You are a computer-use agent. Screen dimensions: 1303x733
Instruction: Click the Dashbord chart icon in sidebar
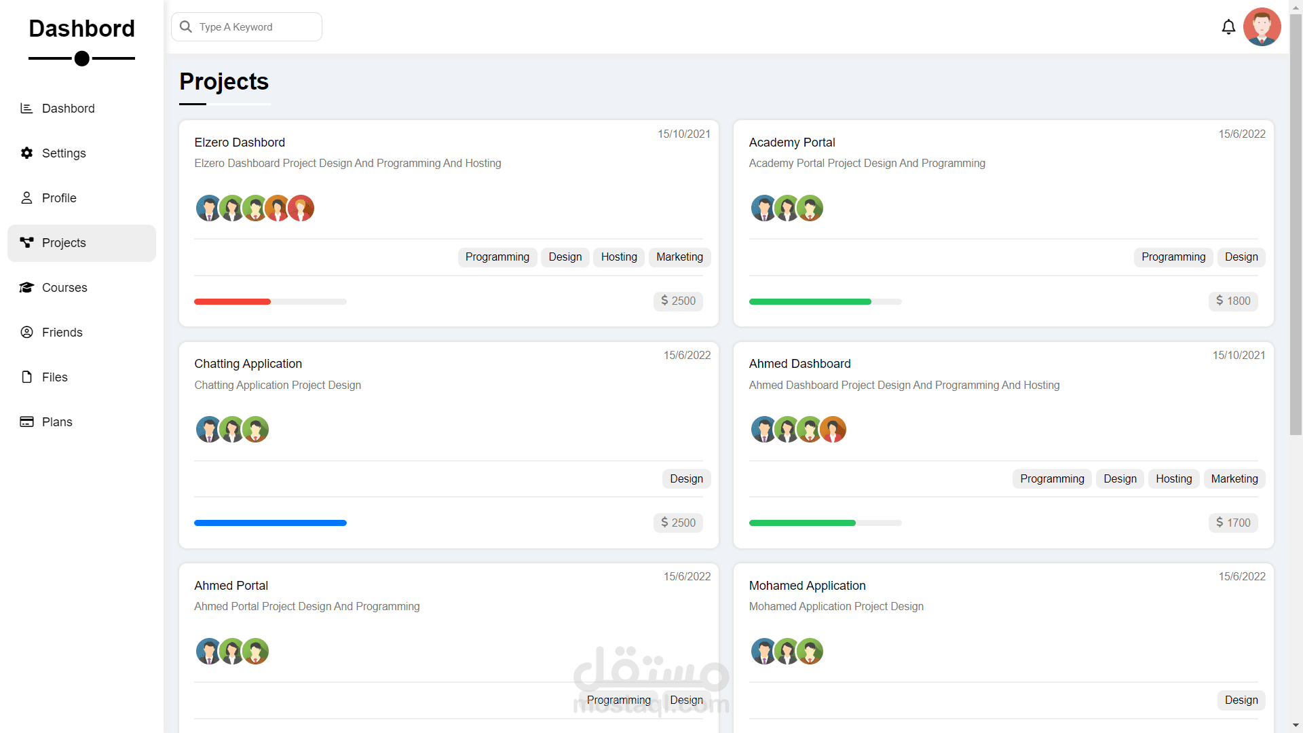(26, 109)
